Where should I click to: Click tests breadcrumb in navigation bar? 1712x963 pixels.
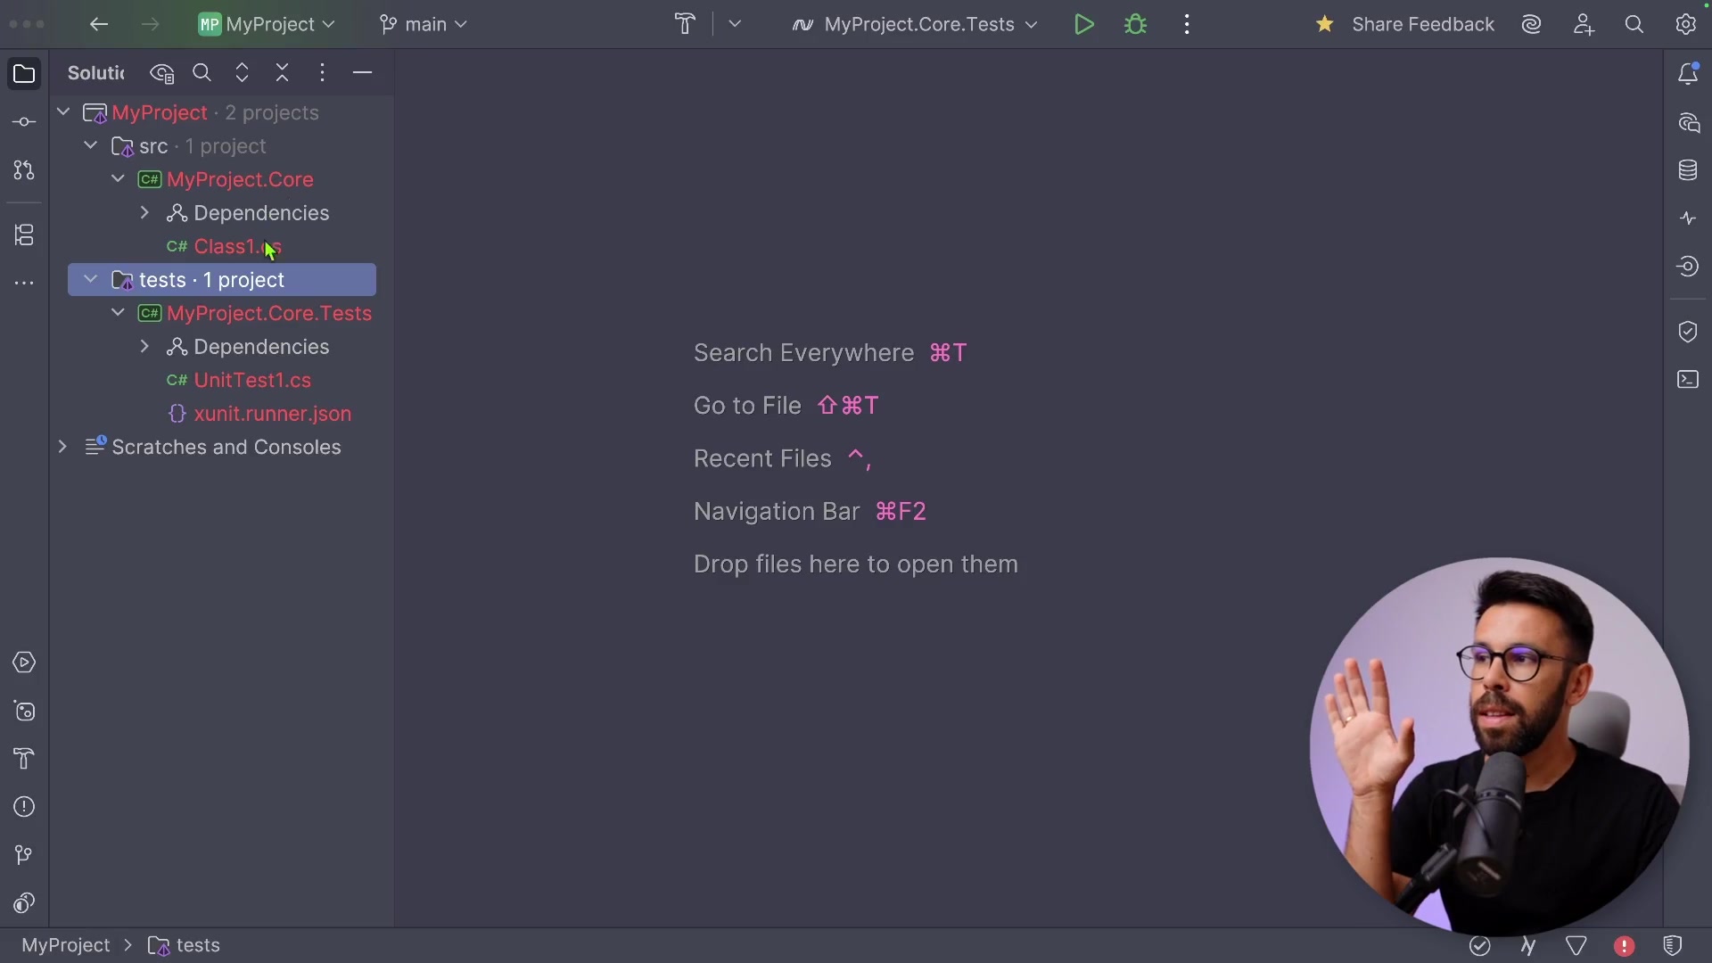pyautogui.click(x=197, y=945)
